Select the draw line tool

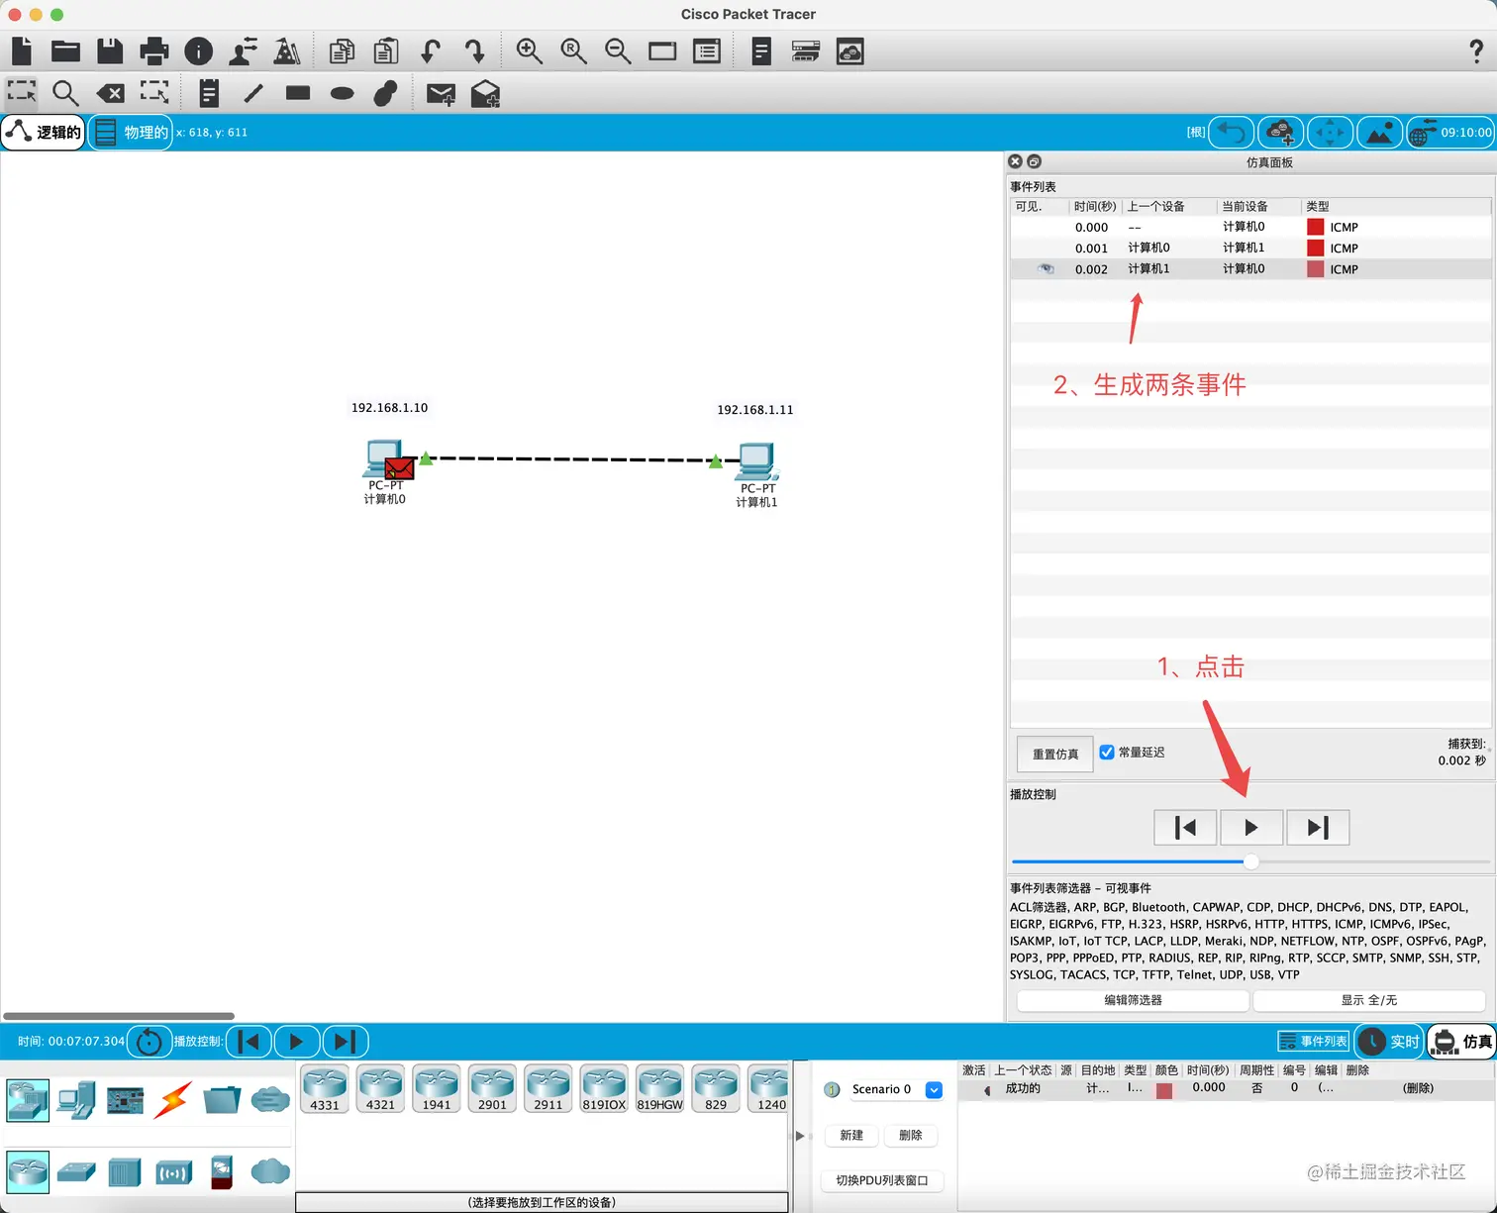[x=253, y=93]
